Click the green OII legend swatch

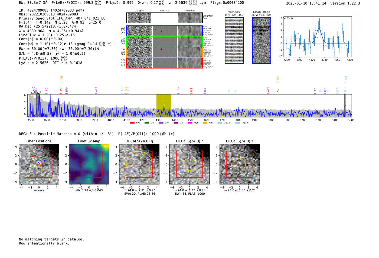click(x=147, y=123)
